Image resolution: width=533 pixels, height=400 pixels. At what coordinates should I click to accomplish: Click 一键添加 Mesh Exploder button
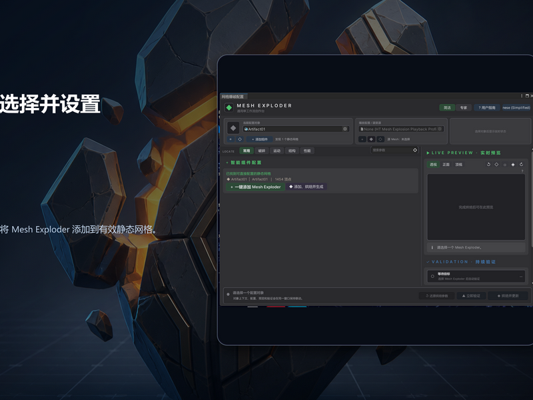coord(256,187)
